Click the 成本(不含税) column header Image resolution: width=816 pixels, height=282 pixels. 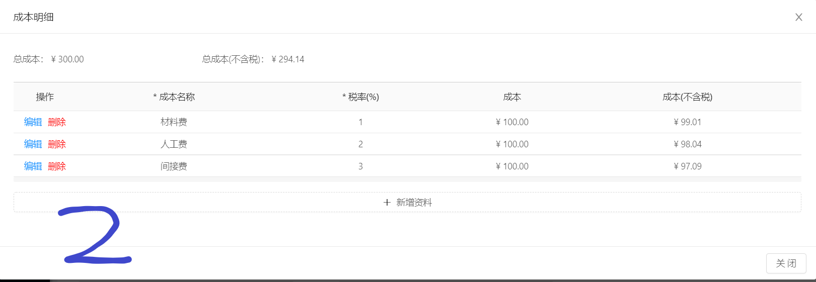687,97
